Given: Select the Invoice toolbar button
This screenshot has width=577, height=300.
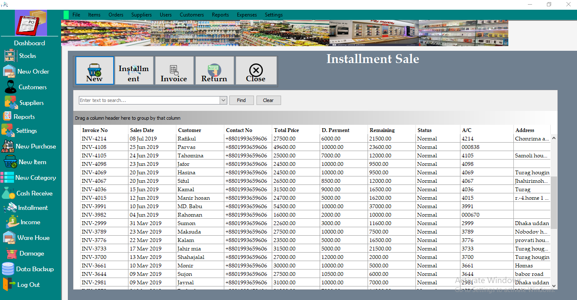Looking at the screenshot, I should pos(174,70).
